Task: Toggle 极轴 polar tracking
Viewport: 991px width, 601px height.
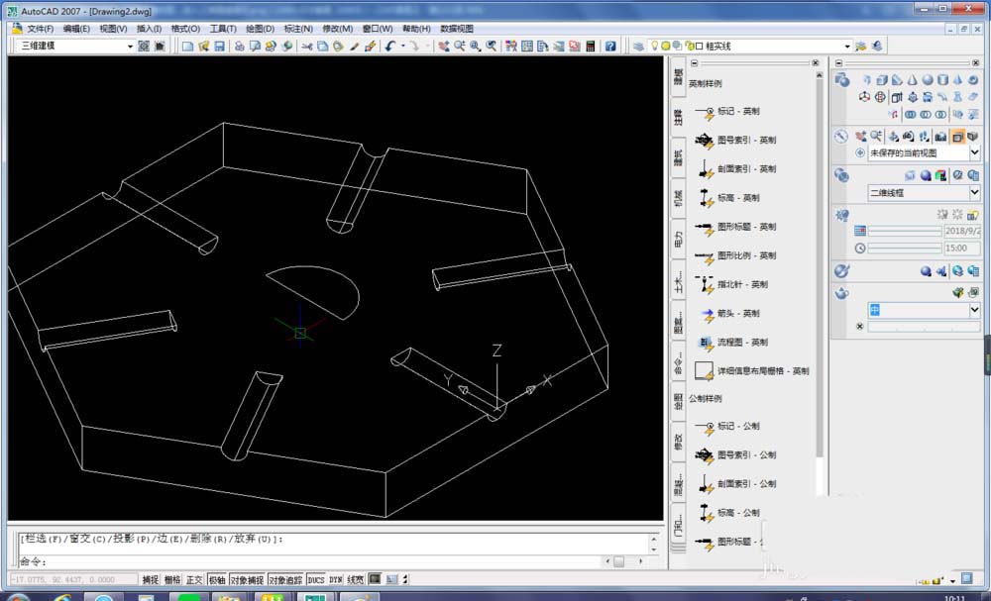Action: (x=217, y=579)
